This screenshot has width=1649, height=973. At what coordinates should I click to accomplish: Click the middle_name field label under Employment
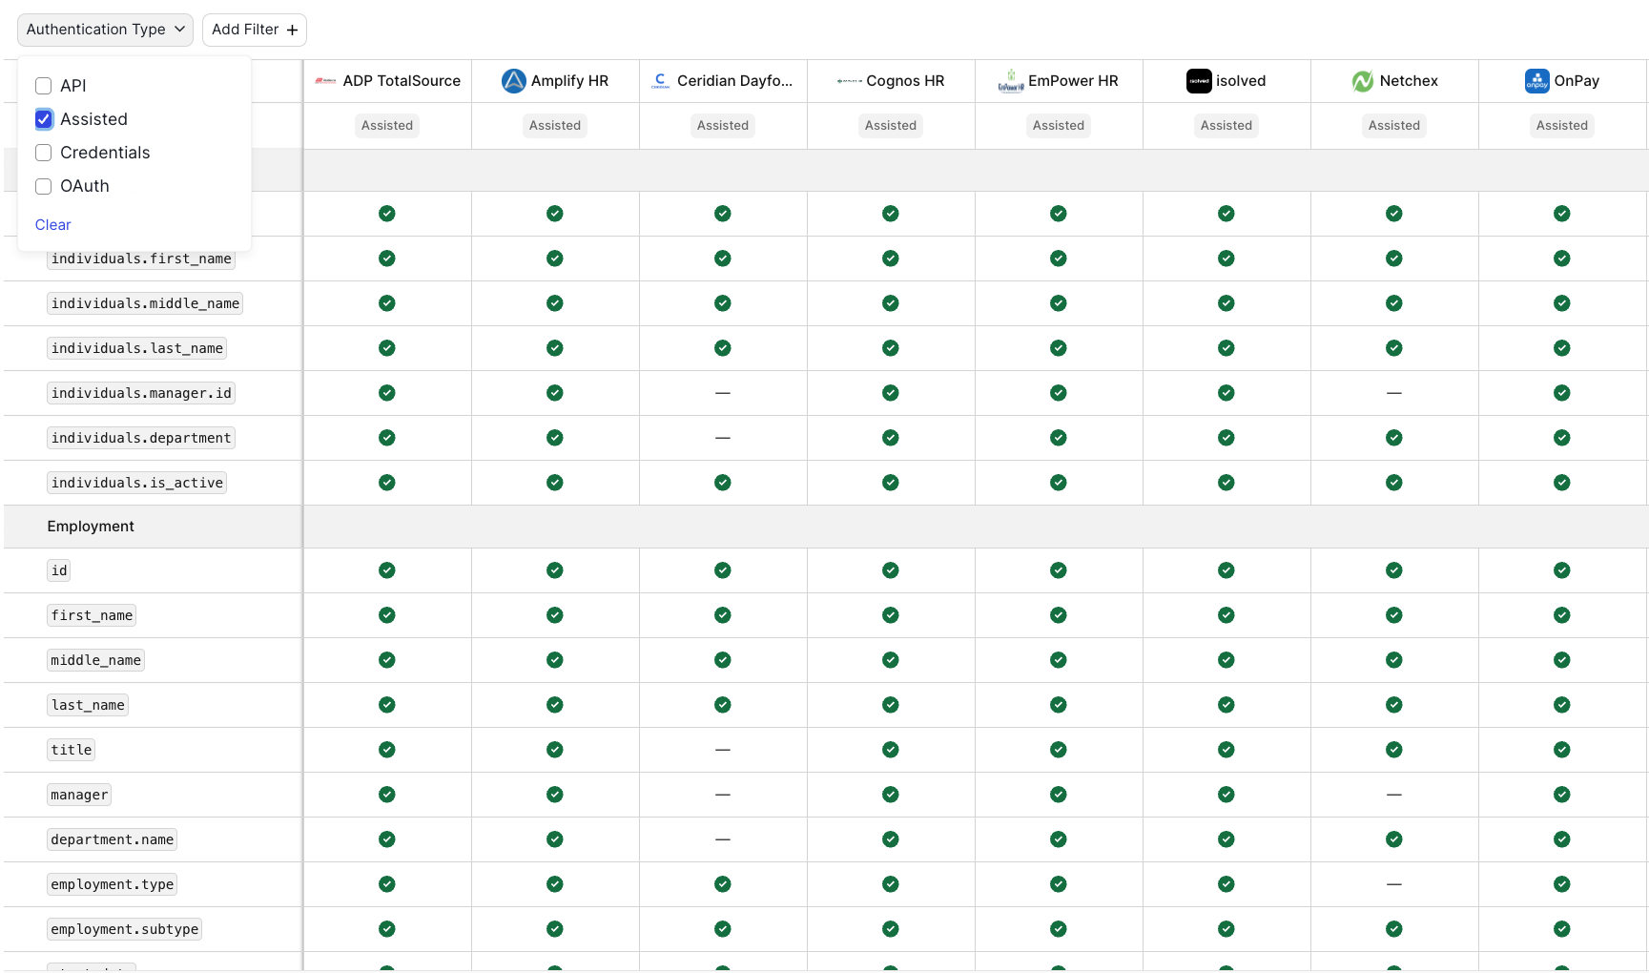pyautogui.click(x=95, y=660)
